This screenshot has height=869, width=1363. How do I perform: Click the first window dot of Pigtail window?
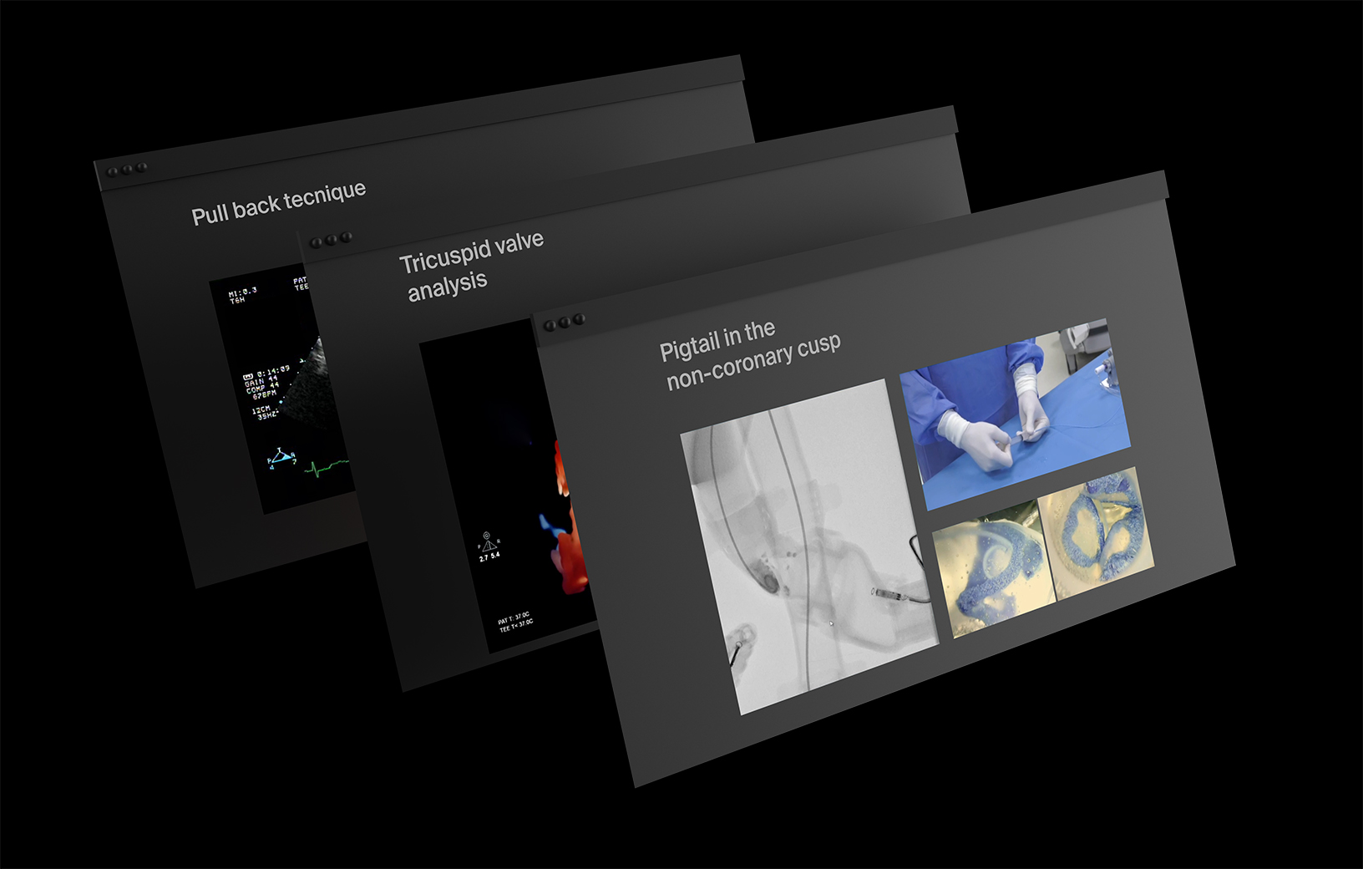(x=550, y=325)
